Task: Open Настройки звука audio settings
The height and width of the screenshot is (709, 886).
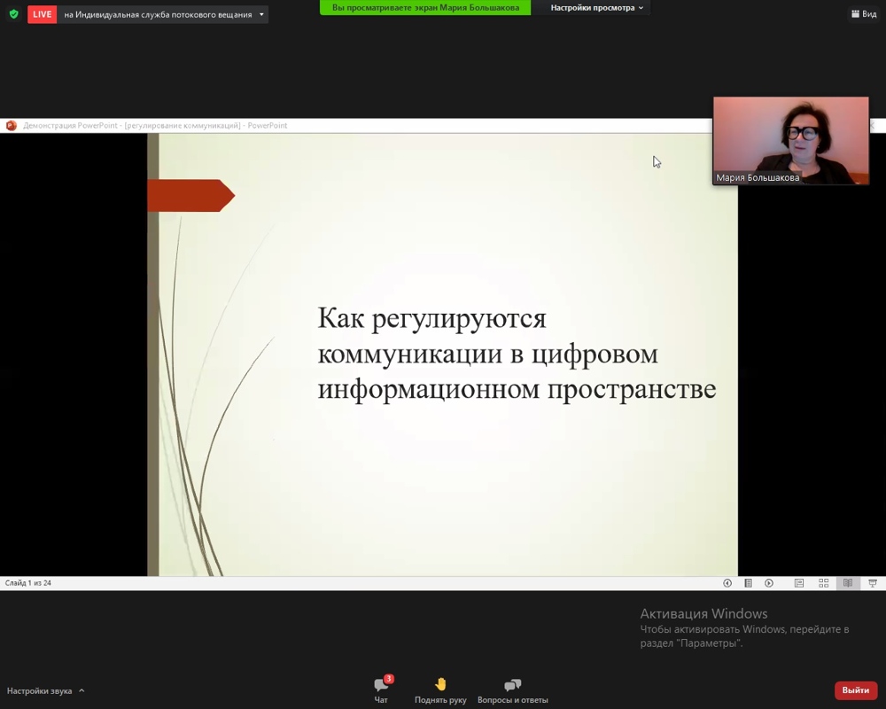Action: click(x=40, y=691)
